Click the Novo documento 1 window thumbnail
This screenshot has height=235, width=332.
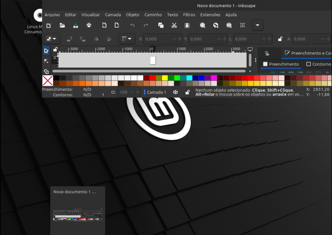78,211
